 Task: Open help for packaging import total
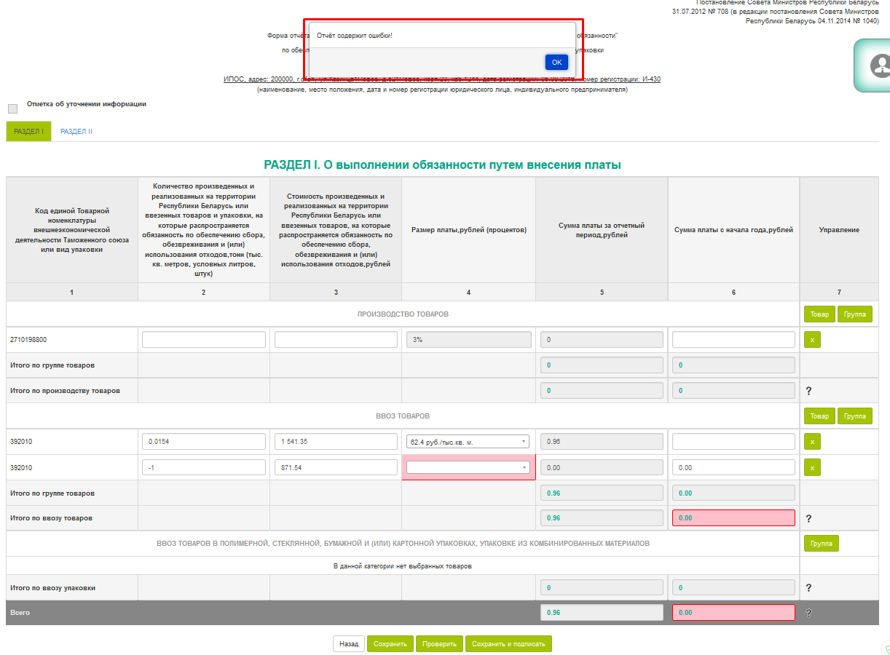808,587
